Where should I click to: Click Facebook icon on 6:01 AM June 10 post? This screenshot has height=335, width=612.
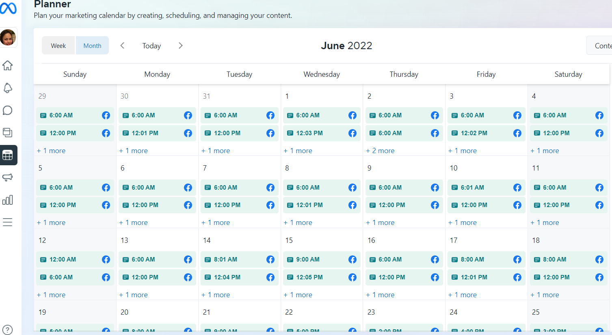517,188
